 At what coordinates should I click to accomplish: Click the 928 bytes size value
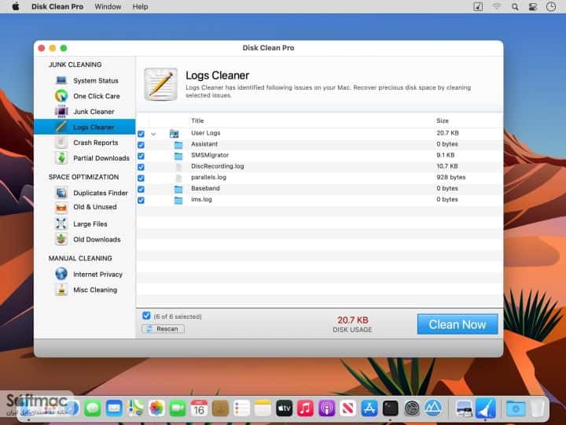pos(451,177)
